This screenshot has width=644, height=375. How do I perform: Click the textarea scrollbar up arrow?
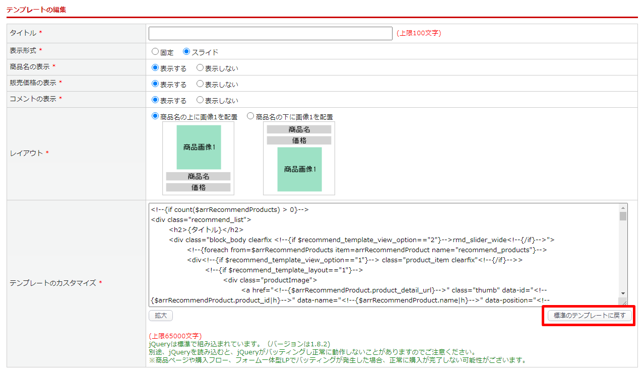pos(623,207)
